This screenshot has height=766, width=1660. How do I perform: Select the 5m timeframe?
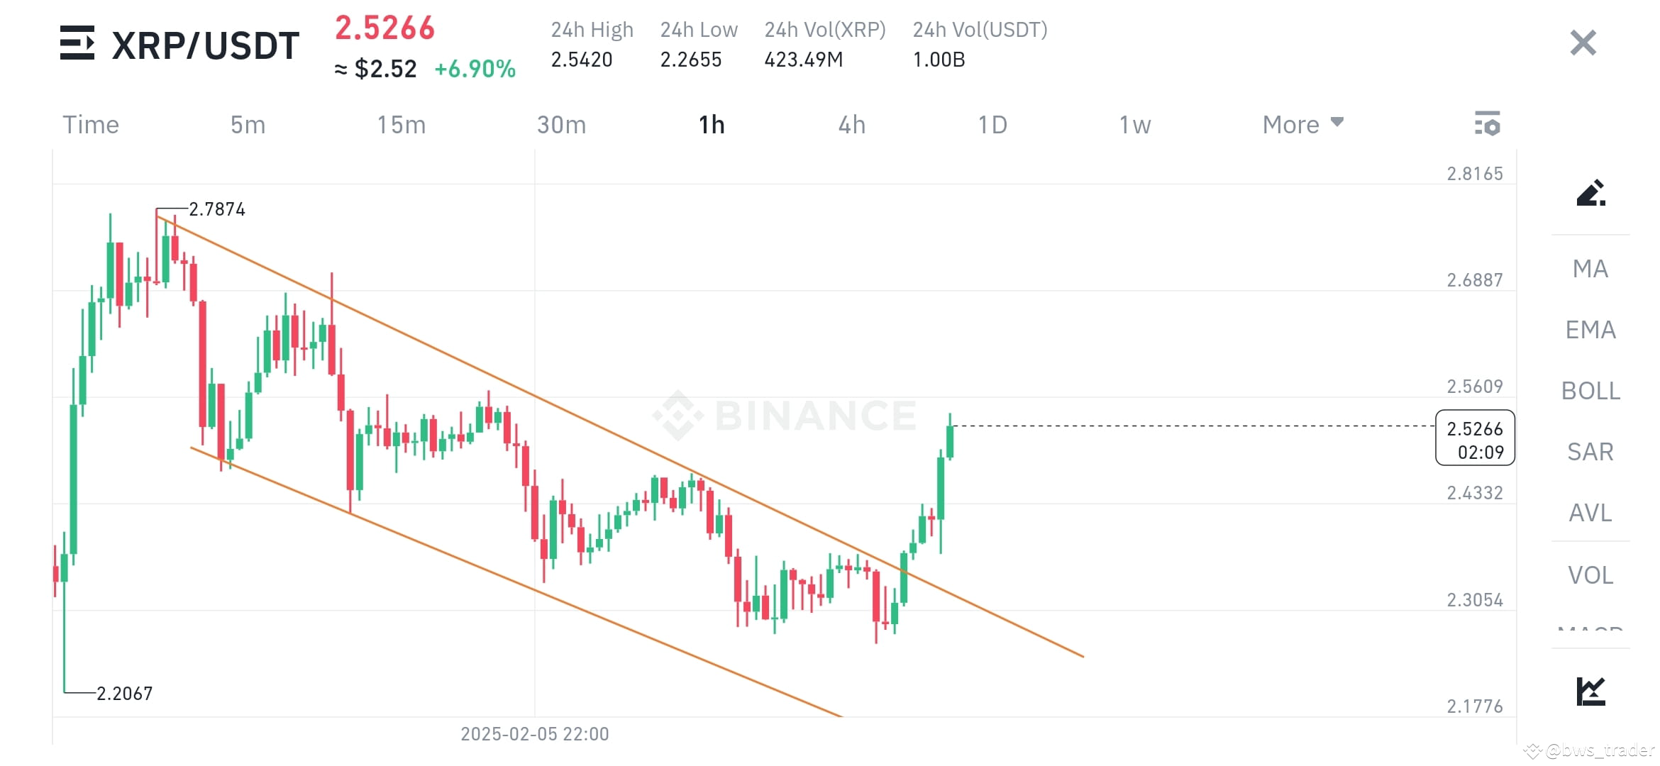248,124
